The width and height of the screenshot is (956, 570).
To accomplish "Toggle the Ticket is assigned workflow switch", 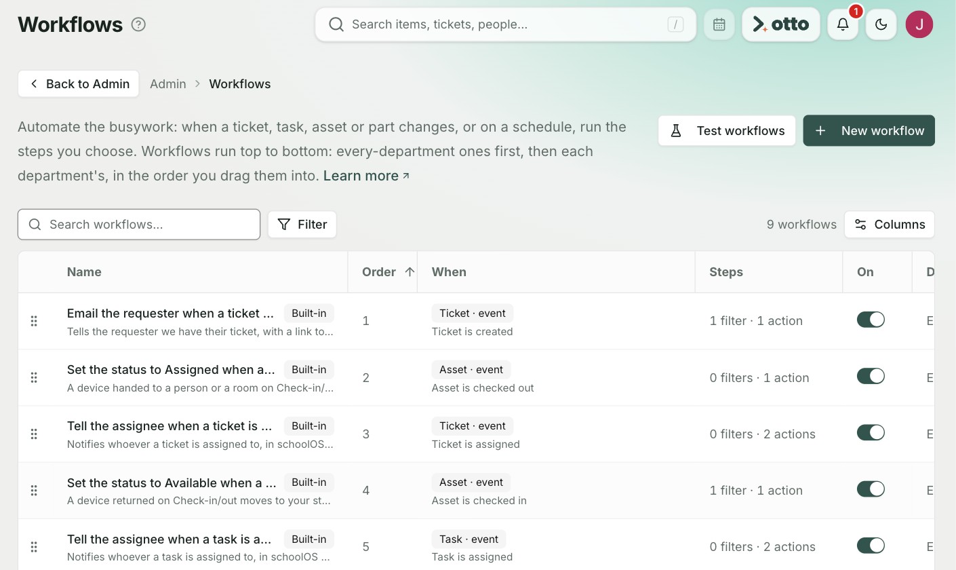I will point(871,432).
